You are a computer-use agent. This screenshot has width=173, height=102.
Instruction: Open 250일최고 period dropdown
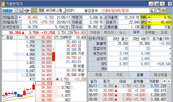[20, 17]
